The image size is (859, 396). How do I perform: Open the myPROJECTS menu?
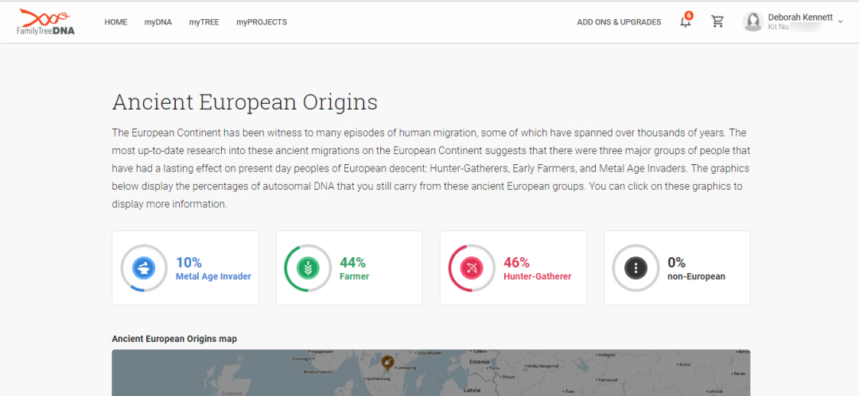coord(262,22)
